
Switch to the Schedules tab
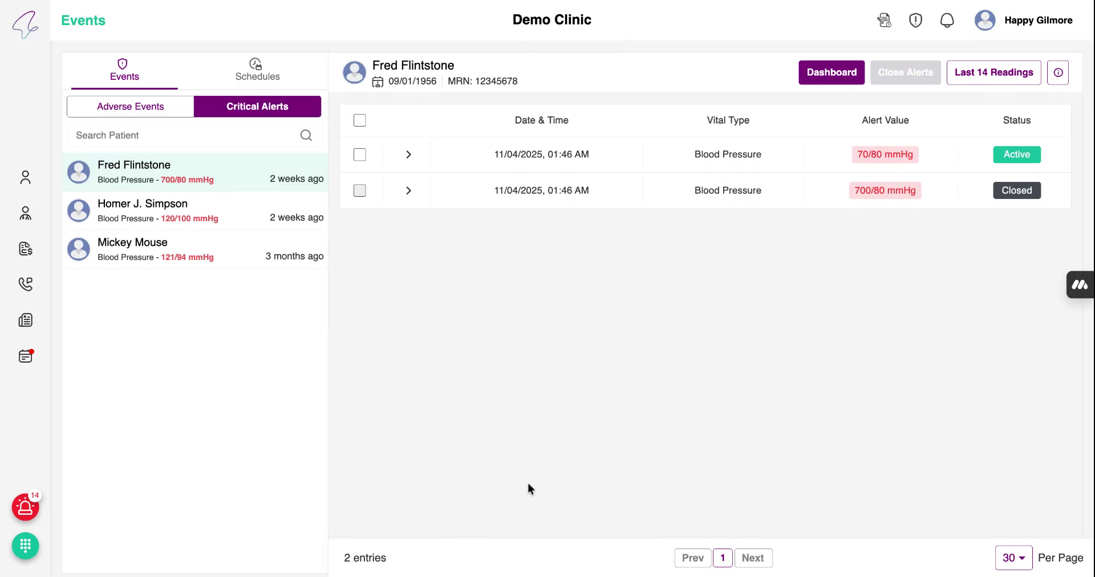(257, 71)
